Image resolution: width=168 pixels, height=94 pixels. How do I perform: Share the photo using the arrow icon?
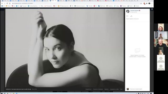[131, 16]
